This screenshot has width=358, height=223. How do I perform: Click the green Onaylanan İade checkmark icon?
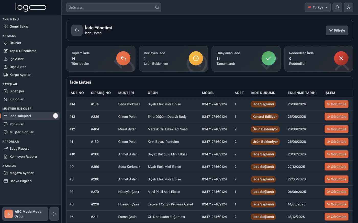[x=268, y=58]
